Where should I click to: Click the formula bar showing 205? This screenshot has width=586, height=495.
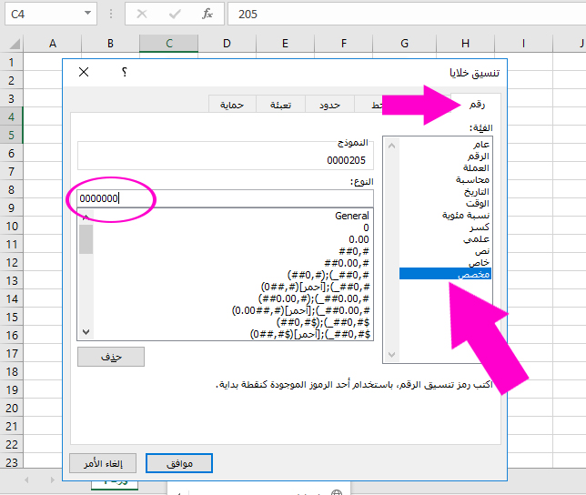click(407, 14)
